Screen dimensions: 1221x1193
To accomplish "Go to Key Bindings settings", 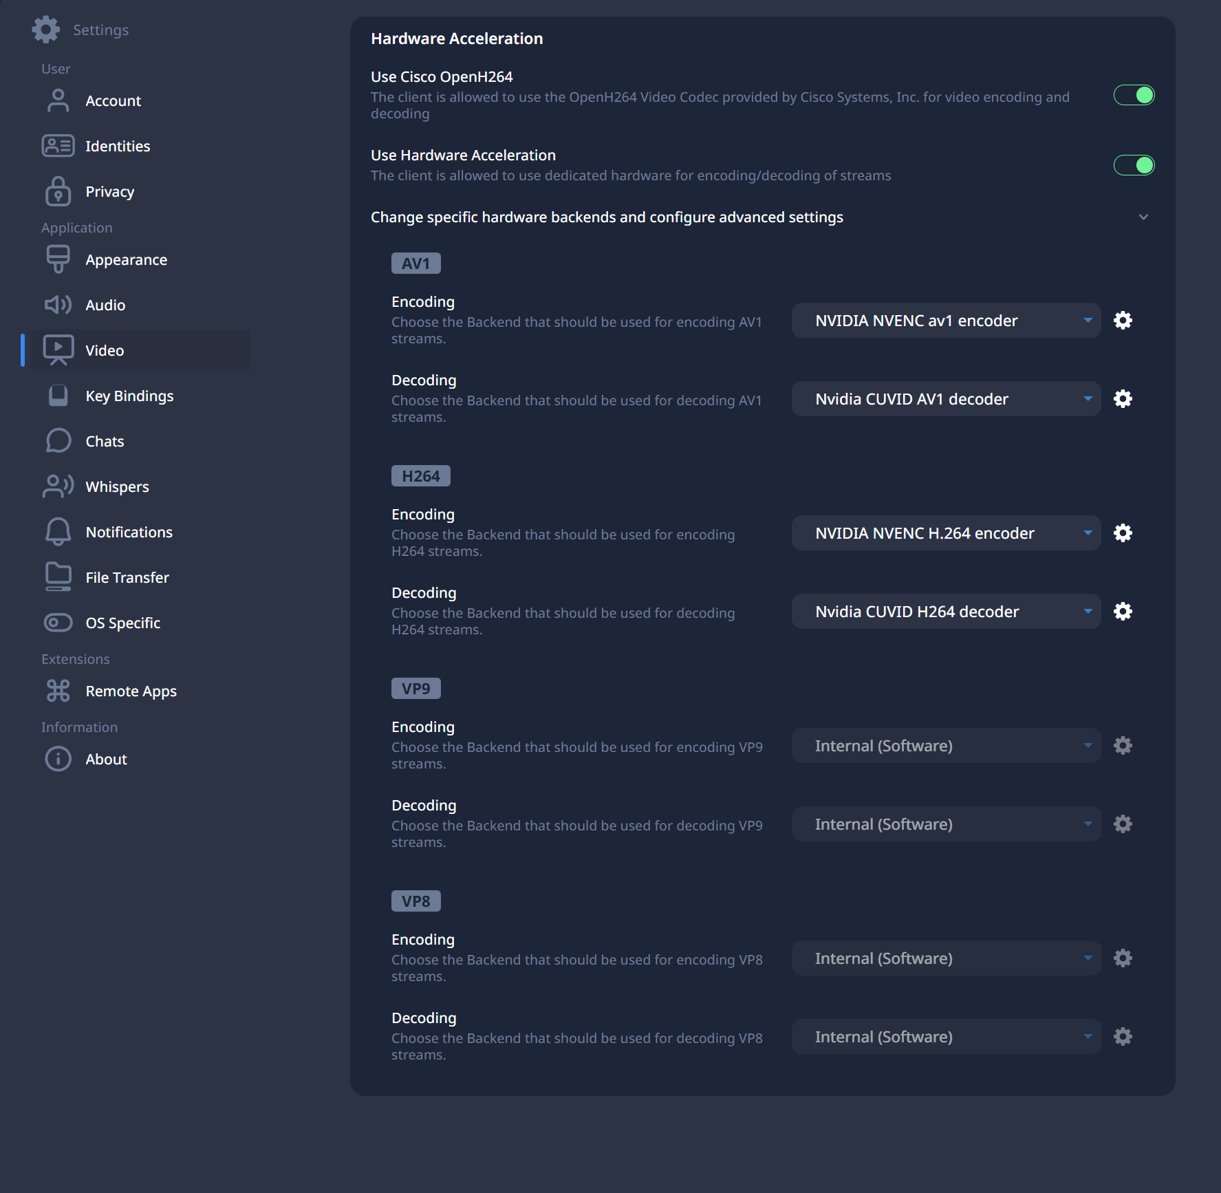I will click(x=129, y=396).
